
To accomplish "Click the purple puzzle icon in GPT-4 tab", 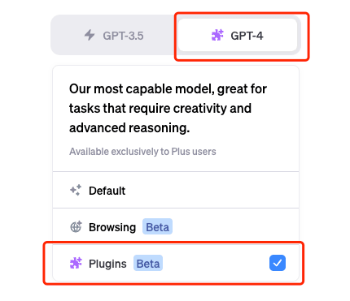I will tap(217, 35).
